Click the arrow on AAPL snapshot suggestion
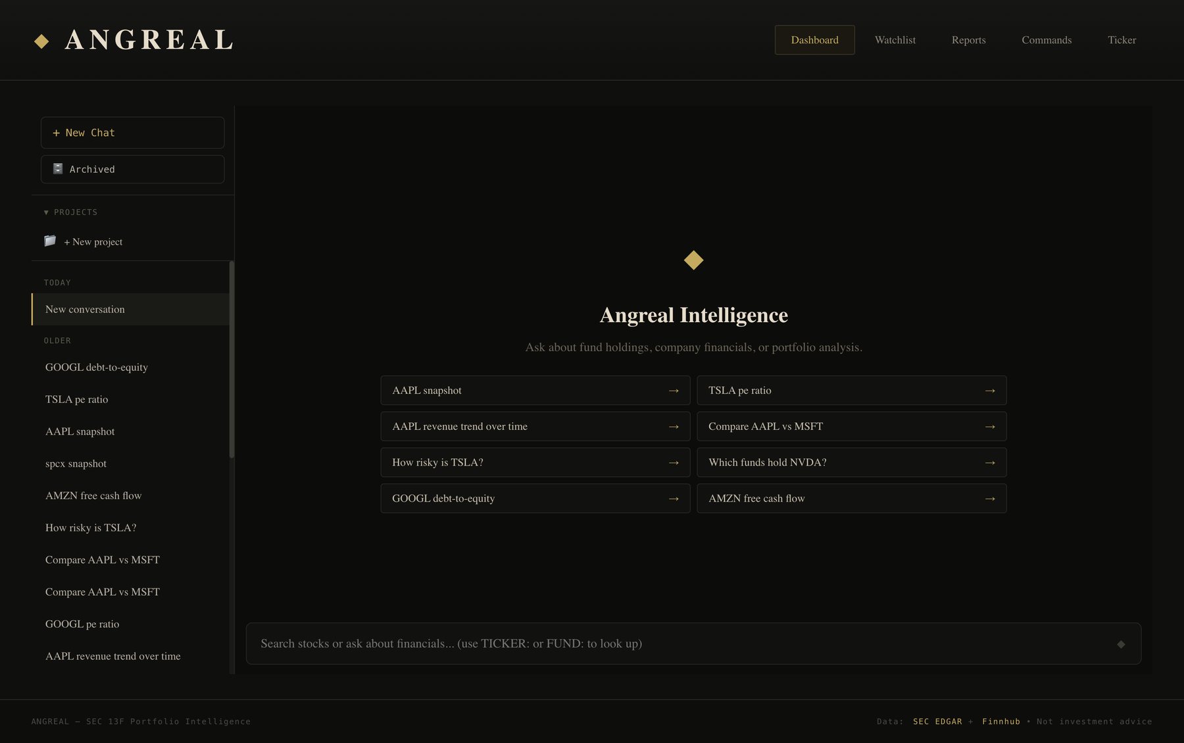The width and height of the screenshot is (1184, 743). point(674,391)
